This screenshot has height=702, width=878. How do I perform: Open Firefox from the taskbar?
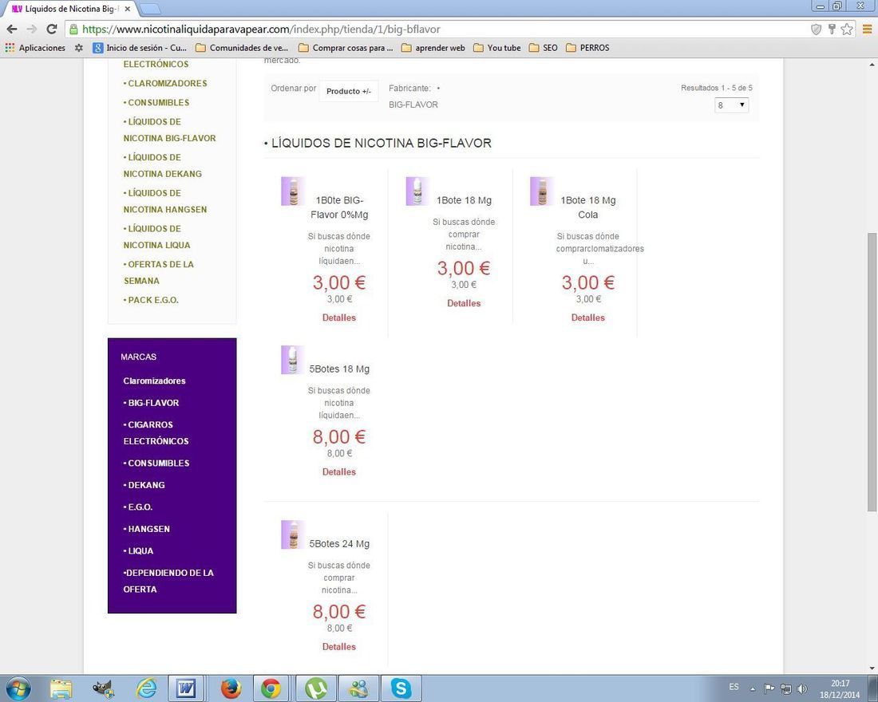231,688
